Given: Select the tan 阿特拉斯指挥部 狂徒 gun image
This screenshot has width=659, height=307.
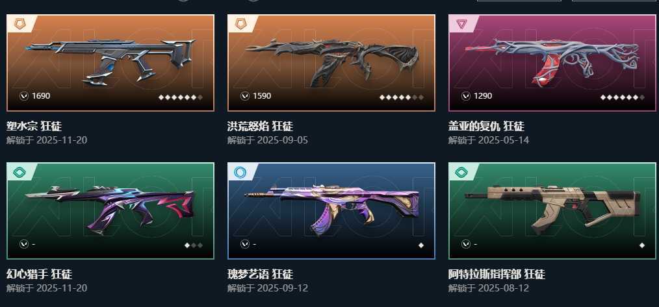Looking at the screenshot, I should click(x=552, y=211).
